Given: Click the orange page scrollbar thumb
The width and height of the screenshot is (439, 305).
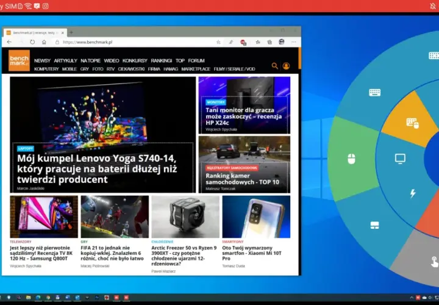Looking at the screenshot, I should tap(300, 59).
